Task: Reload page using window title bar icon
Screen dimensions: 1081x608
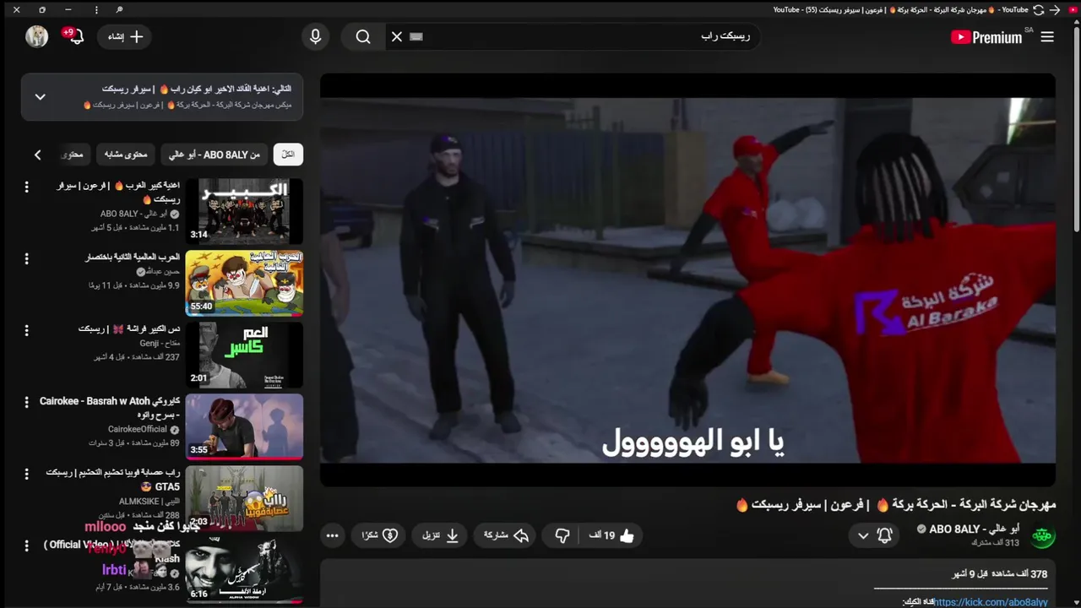Action: tap(1039, 10)
